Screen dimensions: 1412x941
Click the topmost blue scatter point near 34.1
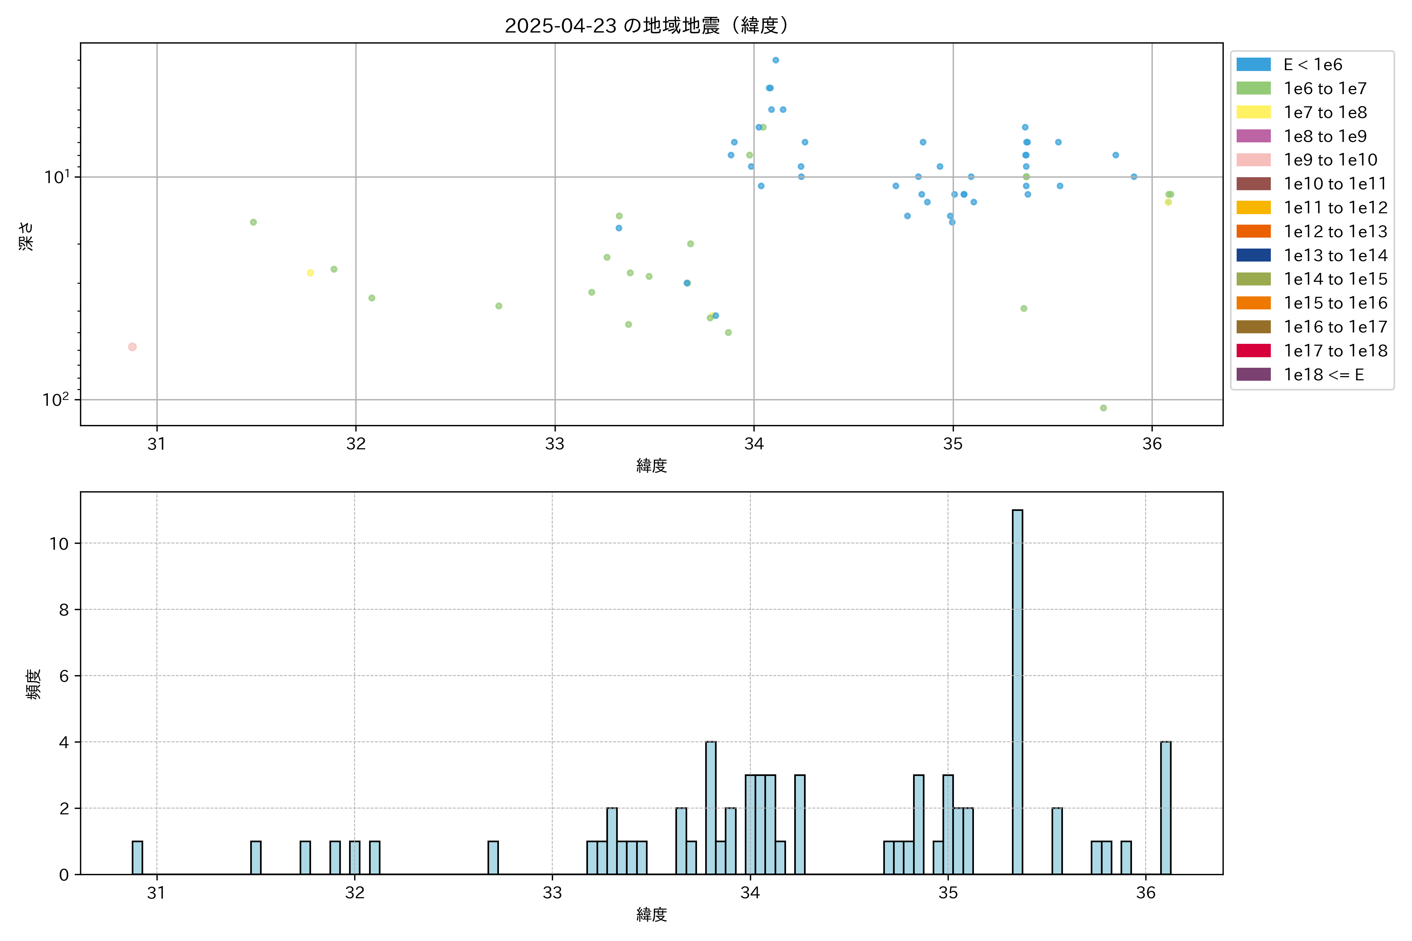pyautogui.click(x=776, y=60)
